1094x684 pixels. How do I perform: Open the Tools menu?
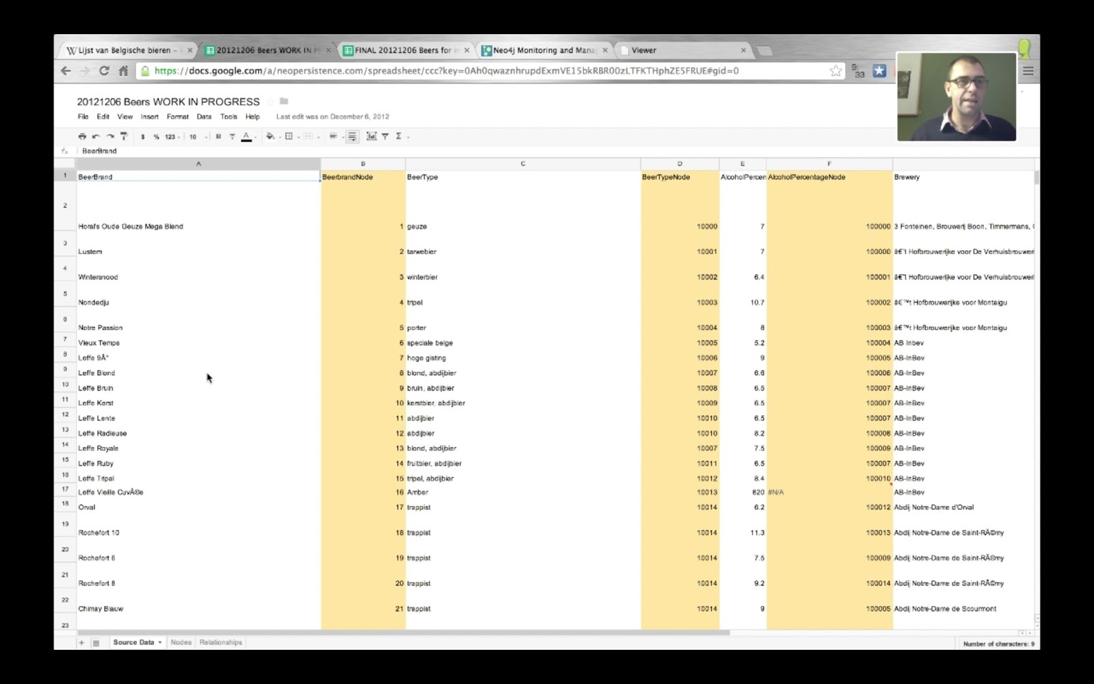(228, 117)
